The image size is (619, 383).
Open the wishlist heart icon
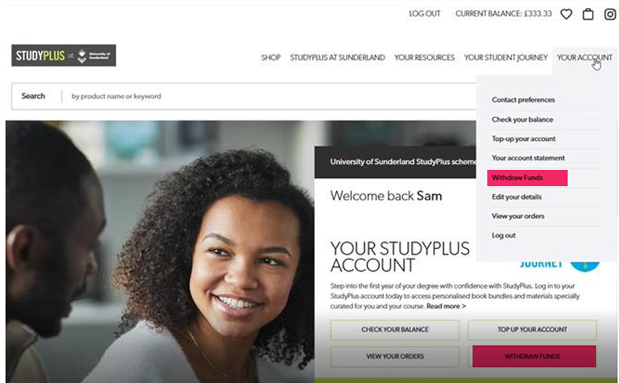click(566, 14)
